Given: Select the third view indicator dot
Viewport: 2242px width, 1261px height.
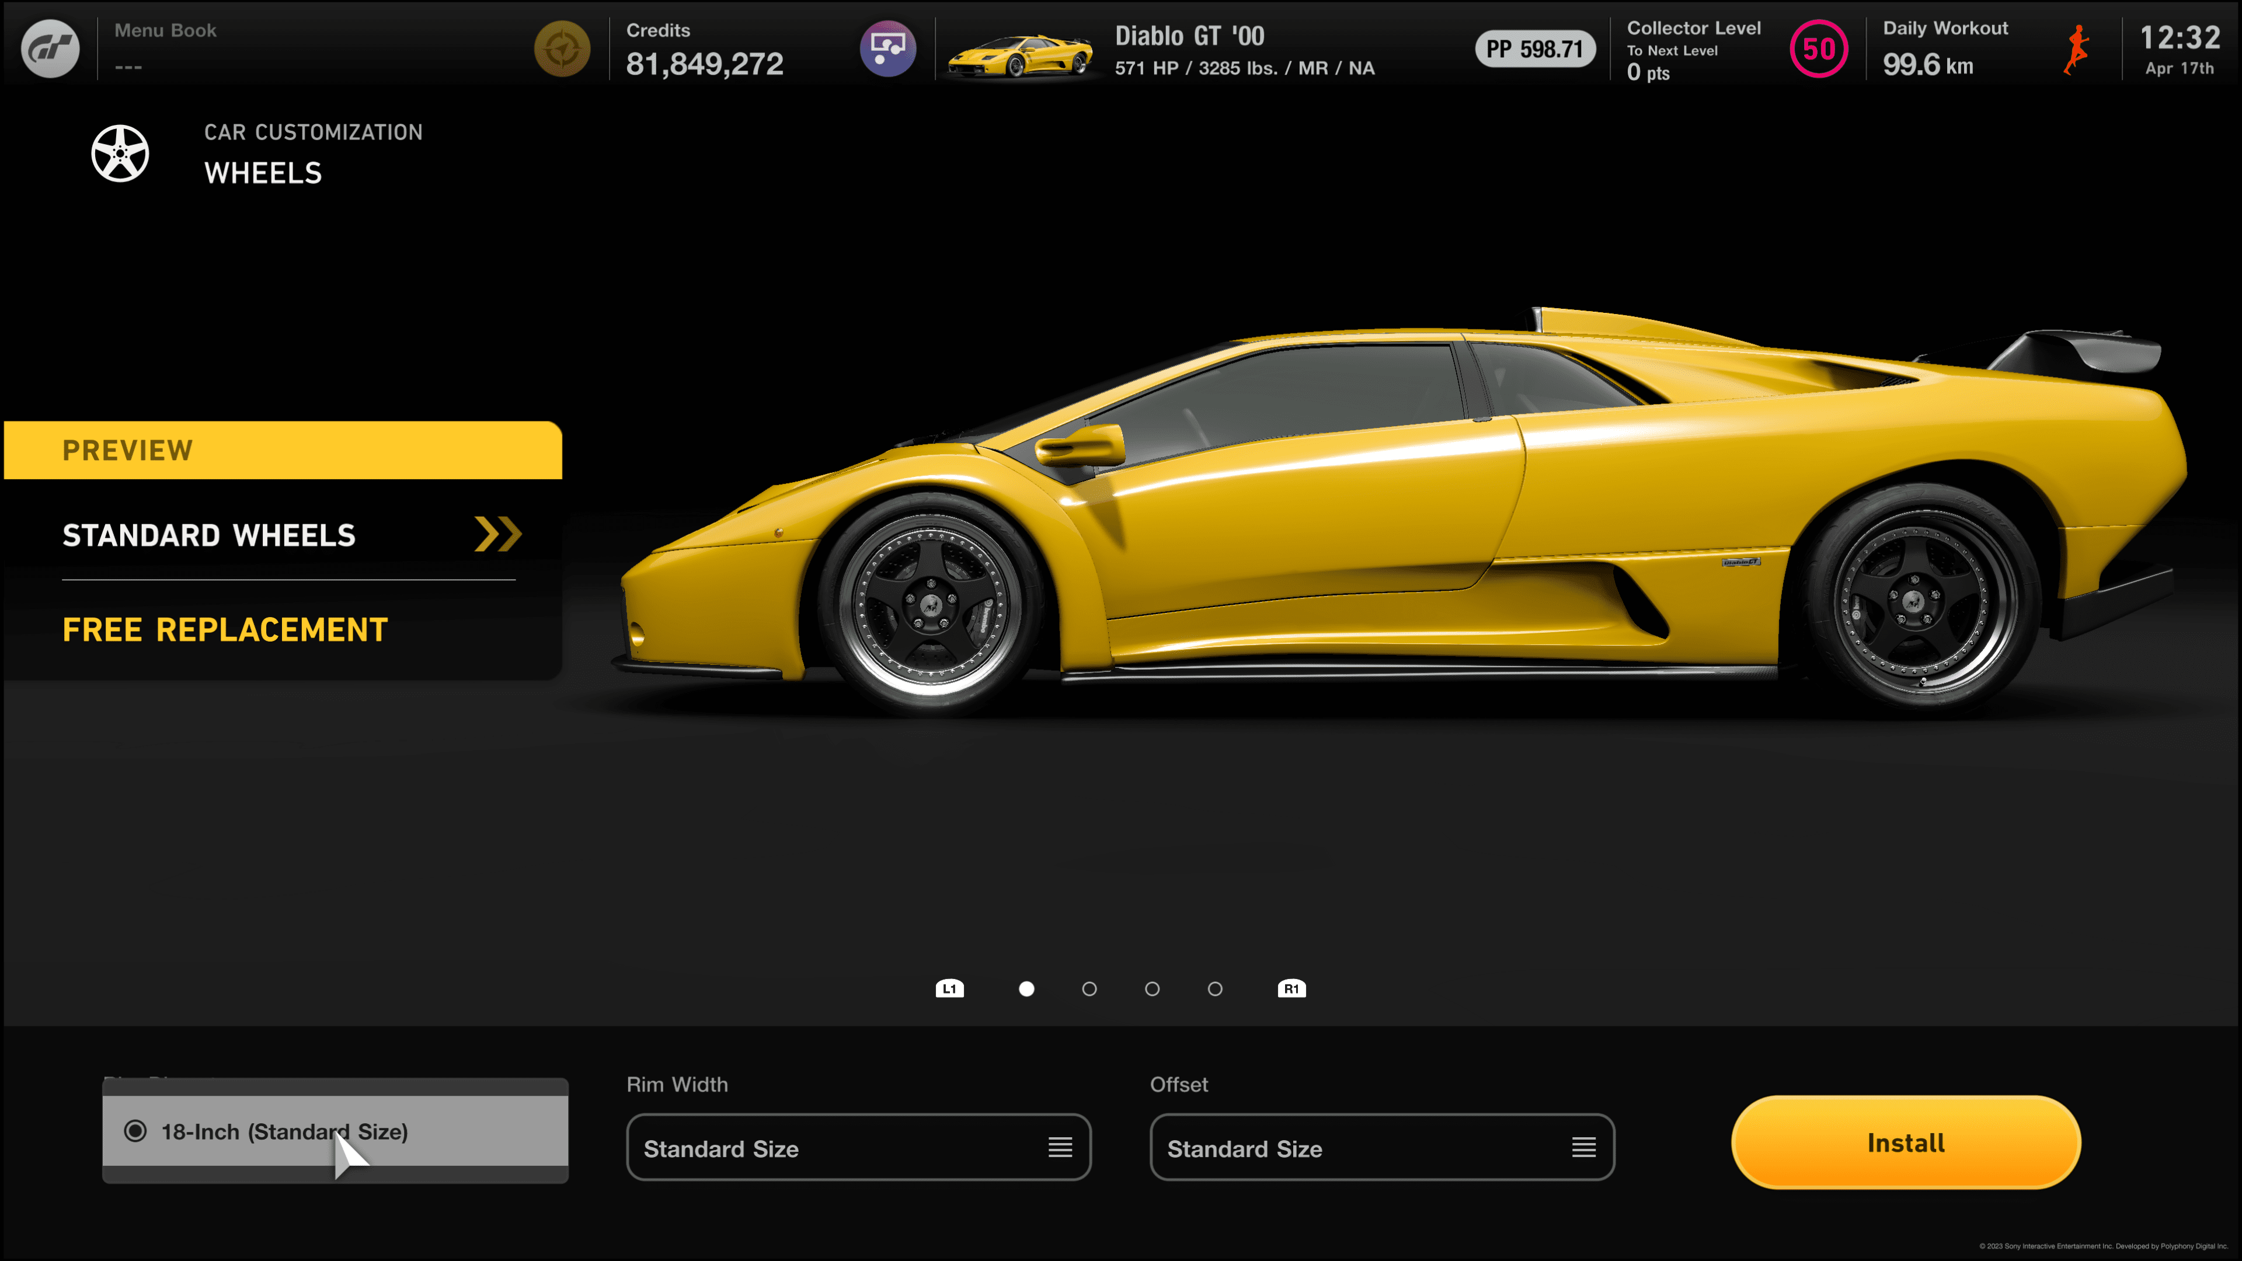Looking at the screenshot, I should [x=1153, y=988].
